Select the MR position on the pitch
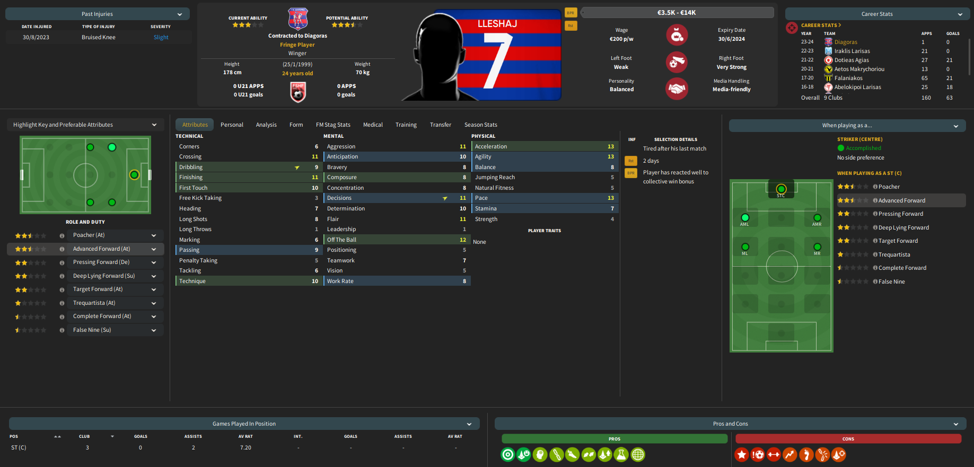Image resolution: width=974 pixels, height=467 pixels. point(817,247)
